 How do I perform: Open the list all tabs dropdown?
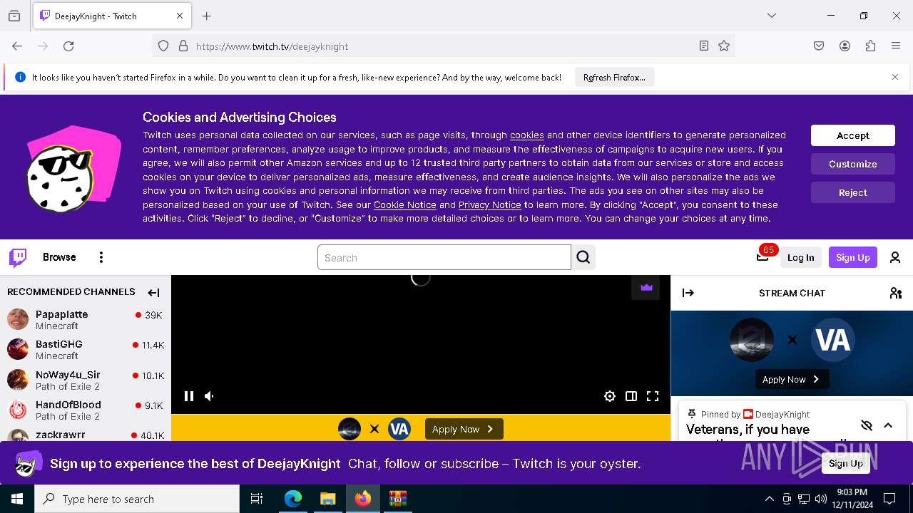pyautogui.click(x=772, y=16)
